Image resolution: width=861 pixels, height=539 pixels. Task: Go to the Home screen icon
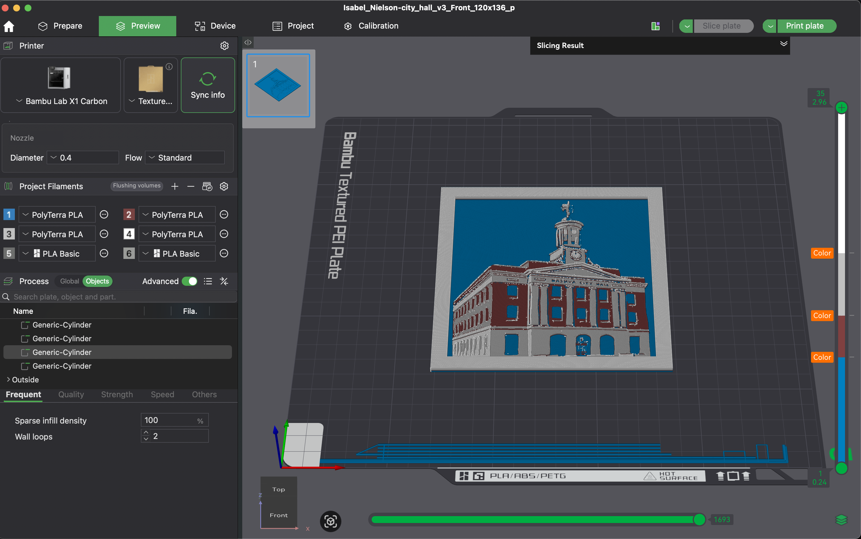(x=9, y=26)
